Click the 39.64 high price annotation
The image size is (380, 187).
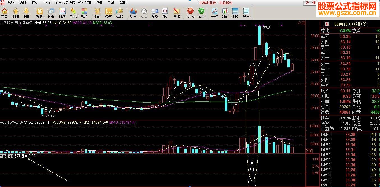click(268, 27)
